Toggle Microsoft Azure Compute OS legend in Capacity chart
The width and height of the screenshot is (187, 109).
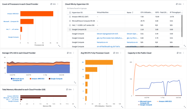(145, 102)
